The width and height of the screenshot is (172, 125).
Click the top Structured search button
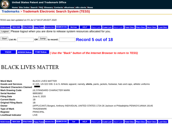27,27
